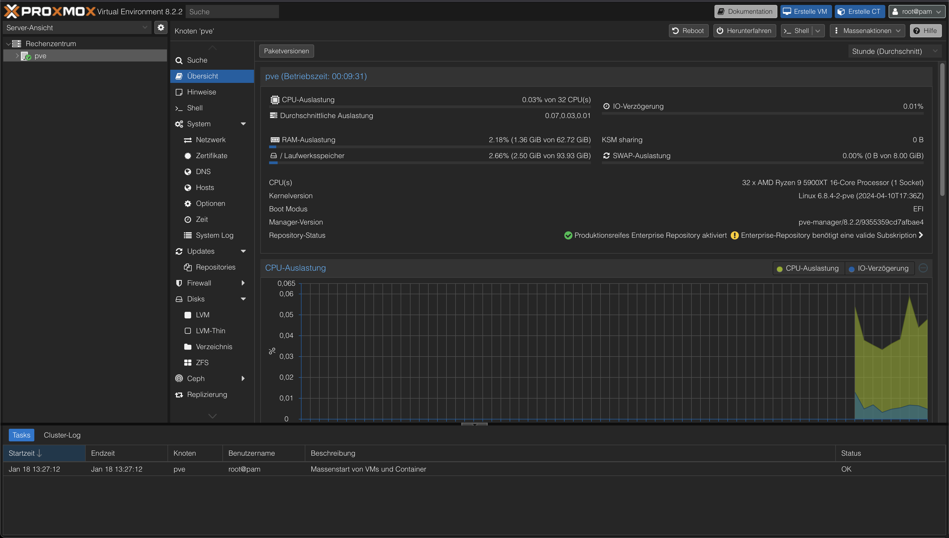Open Hinweise notes page
The width and height of the screenshot is (949, 538).
pos(212,92)
